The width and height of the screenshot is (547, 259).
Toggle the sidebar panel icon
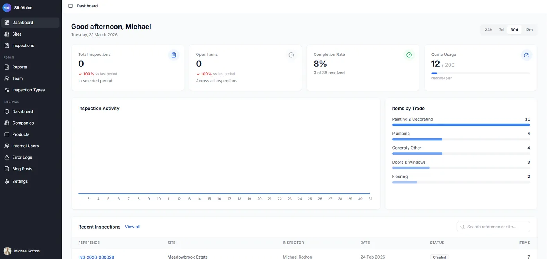(70, 6)
